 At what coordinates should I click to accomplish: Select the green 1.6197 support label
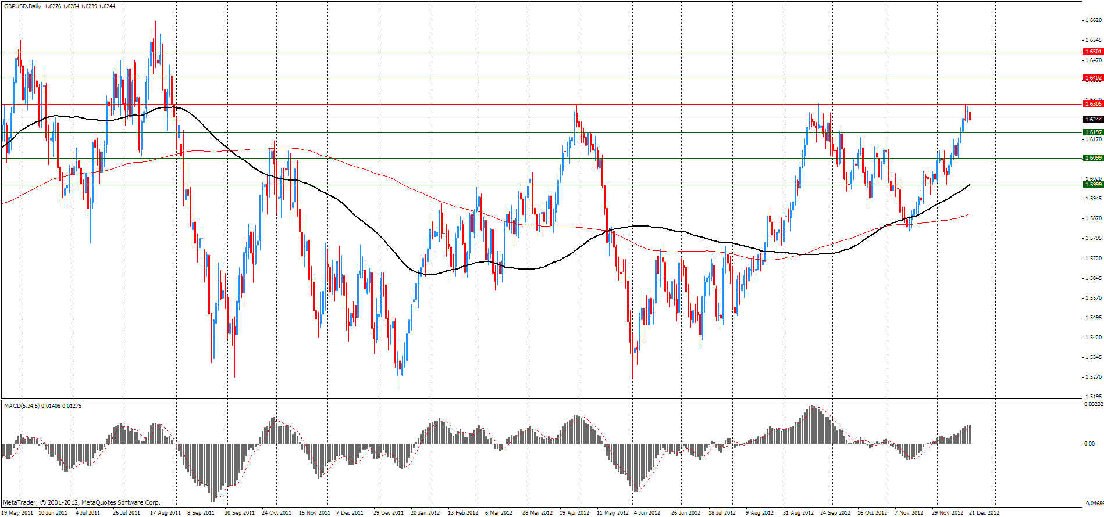(x=1093, y=132)
